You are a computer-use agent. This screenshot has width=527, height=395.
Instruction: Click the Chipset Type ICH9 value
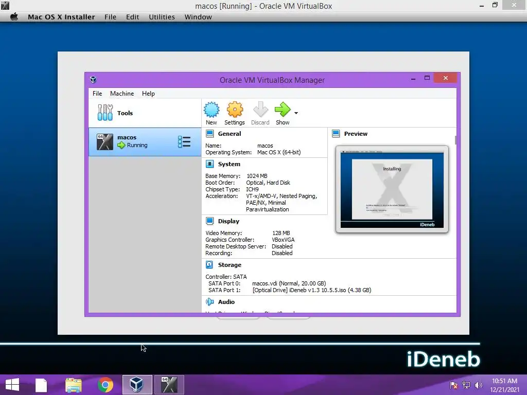[x=252, y=189]
